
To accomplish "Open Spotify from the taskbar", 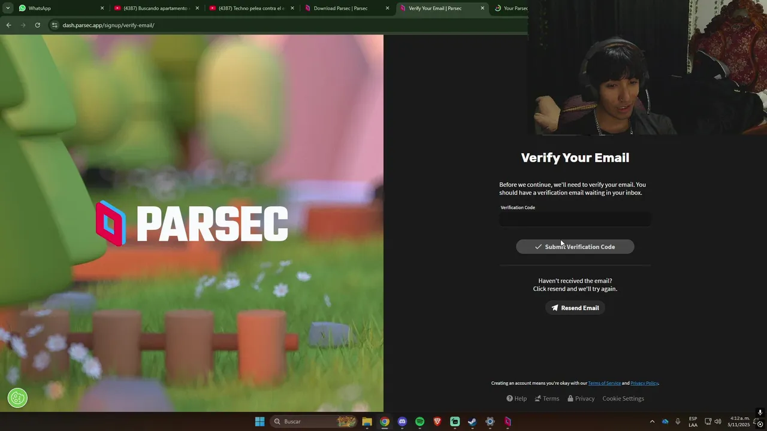I will tap(419, 421).
